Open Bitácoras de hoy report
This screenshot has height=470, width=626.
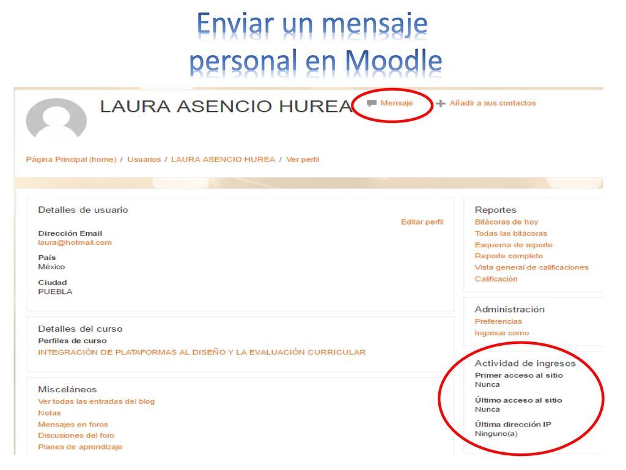pyautogui.click(x=506, y=222)
